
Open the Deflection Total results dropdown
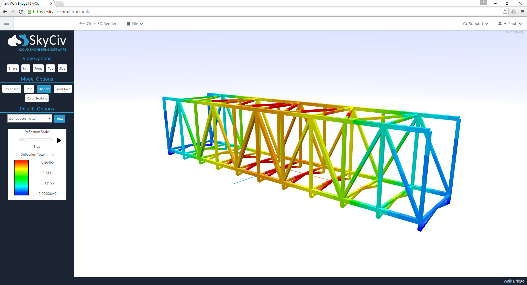point(29,118)
